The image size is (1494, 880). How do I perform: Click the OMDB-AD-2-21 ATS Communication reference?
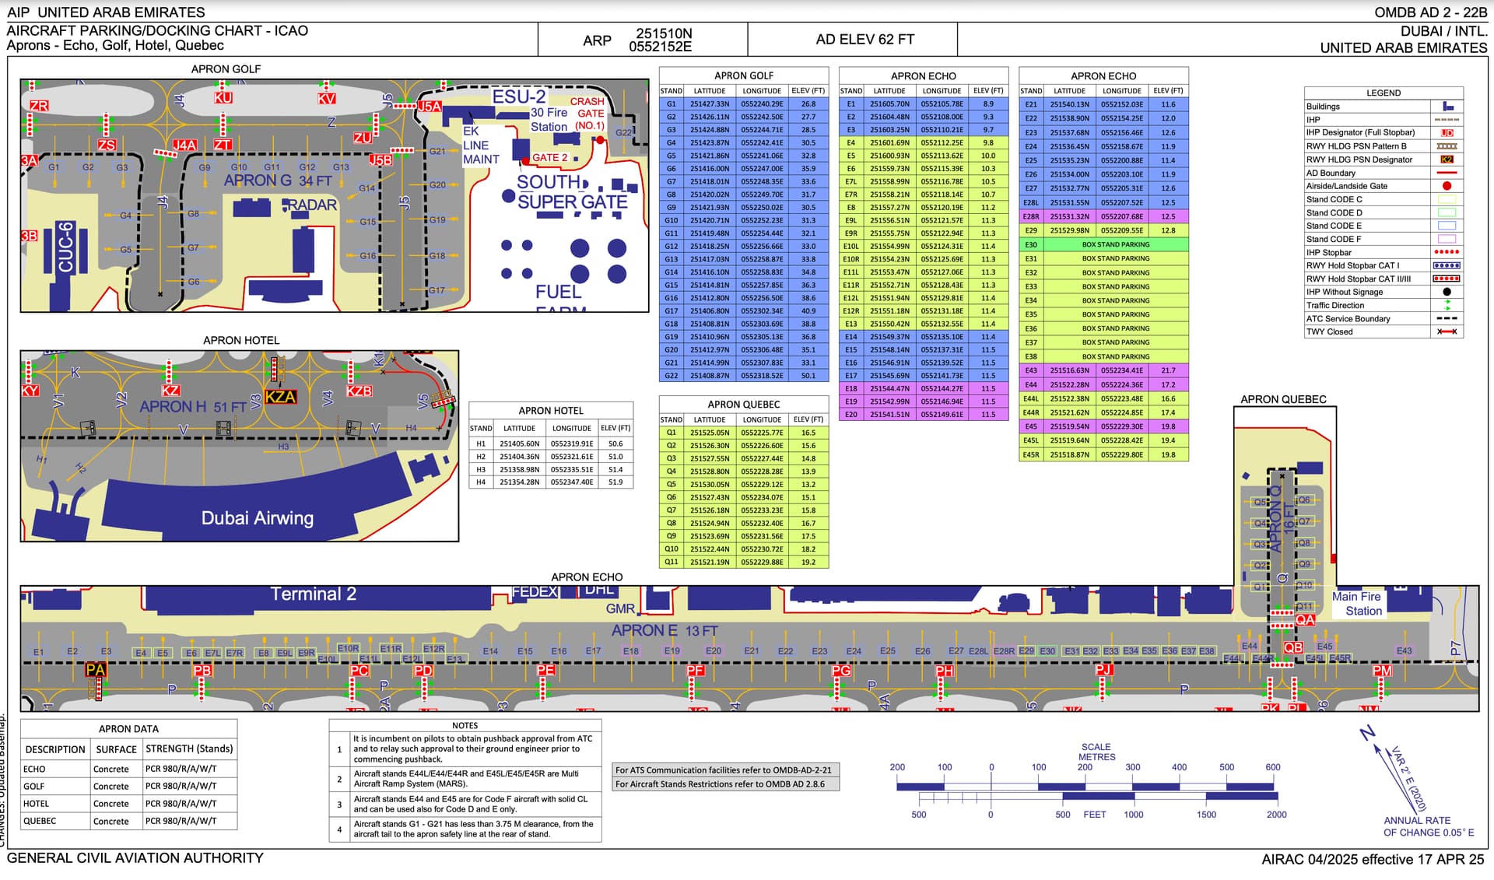803,770
